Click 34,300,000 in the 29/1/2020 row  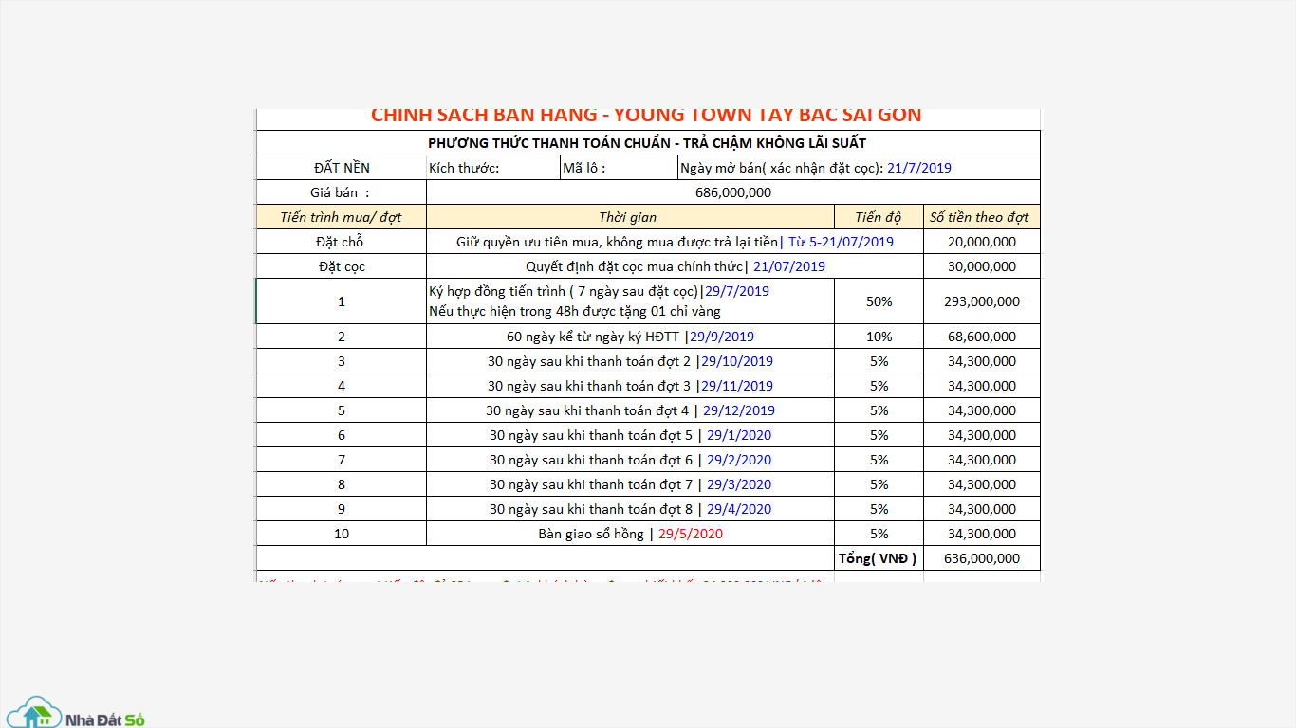point(982,435)
